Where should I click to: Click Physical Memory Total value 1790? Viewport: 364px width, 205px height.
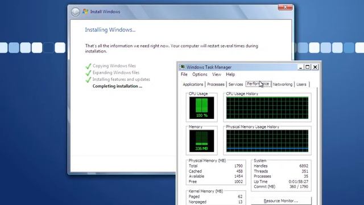[x=238, y=166]
